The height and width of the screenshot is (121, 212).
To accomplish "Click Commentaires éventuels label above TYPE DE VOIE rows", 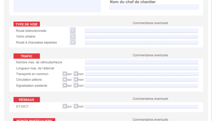I will click(150, 23).
